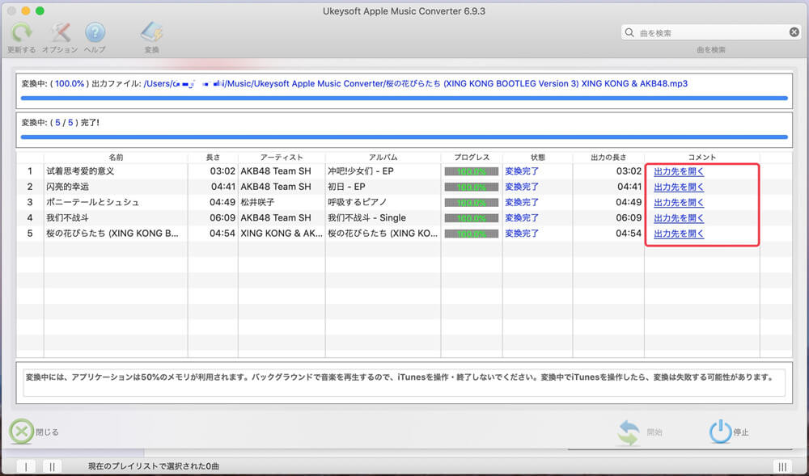Click the triple-bar button at the bottom right
Image resolution: width=809 pixels, height=476 pixels.
tap(782, 466)
